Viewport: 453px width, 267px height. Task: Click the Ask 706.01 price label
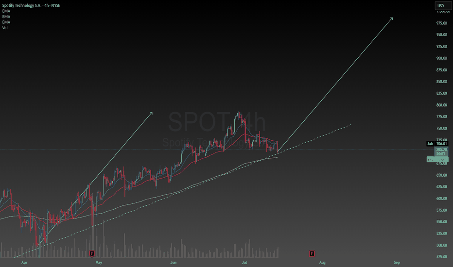[x=437, y=144]
